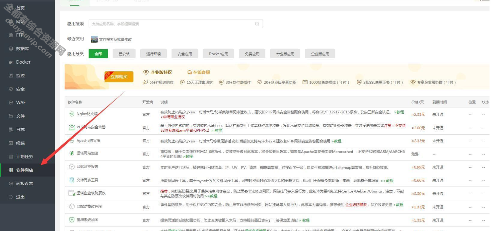The height and width of the screenshot is (231, 491).
Task: Click the 文件 folder icon in sidebar
Action: [11, 116]
